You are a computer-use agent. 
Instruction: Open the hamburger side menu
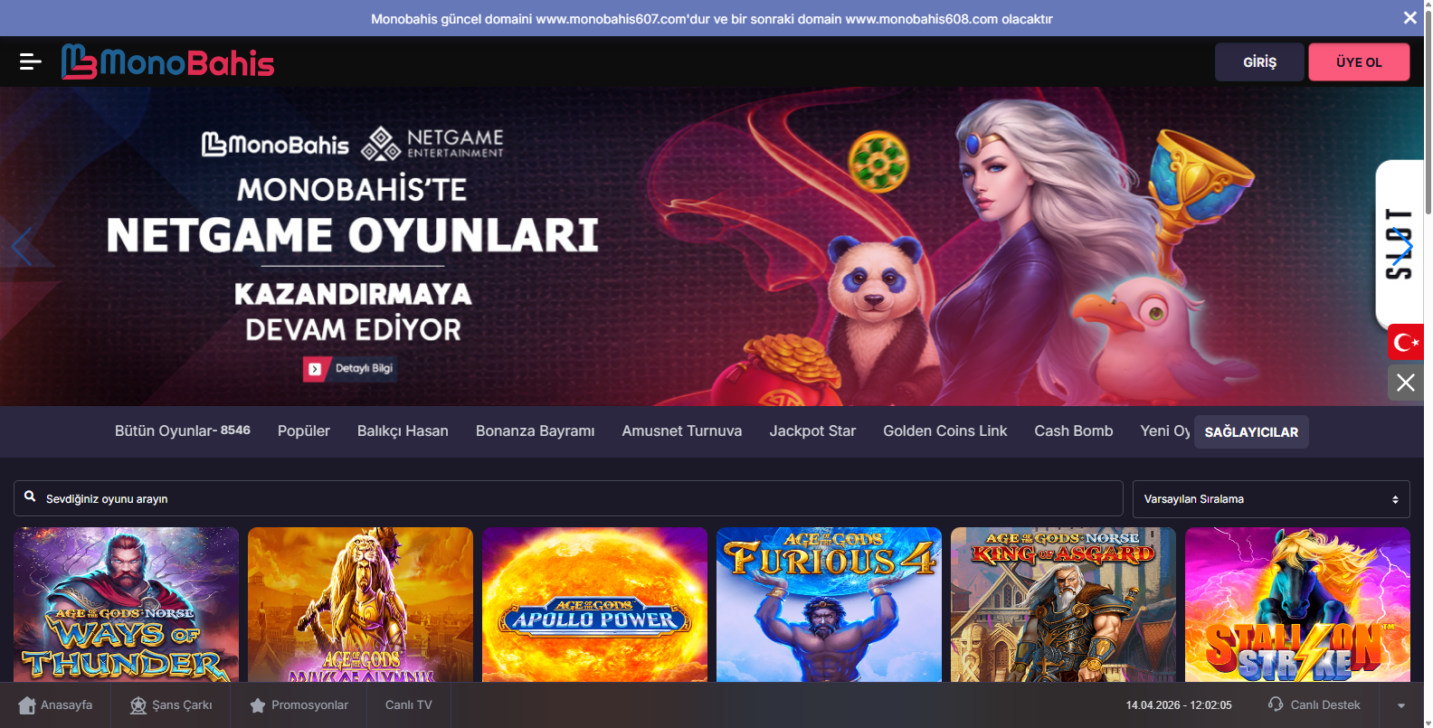pyautogui.click(x=30, y=61)
